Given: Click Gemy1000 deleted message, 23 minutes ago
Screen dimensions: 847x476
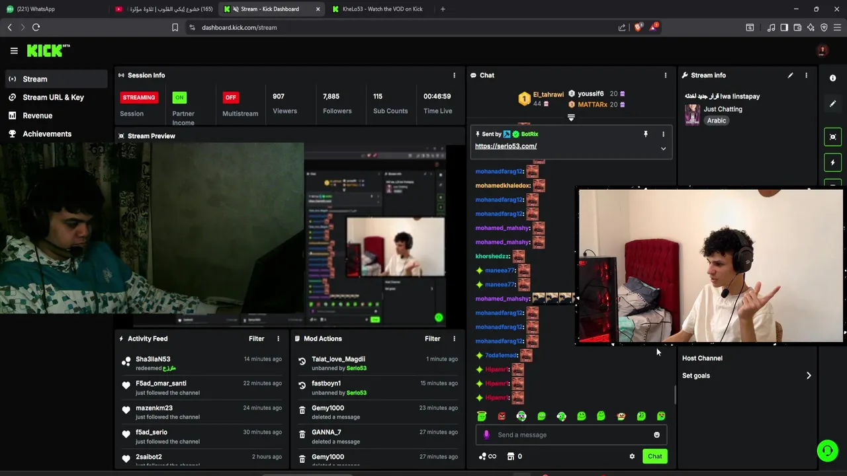Looking at the screenshot, I should click(x=377, y=412).
